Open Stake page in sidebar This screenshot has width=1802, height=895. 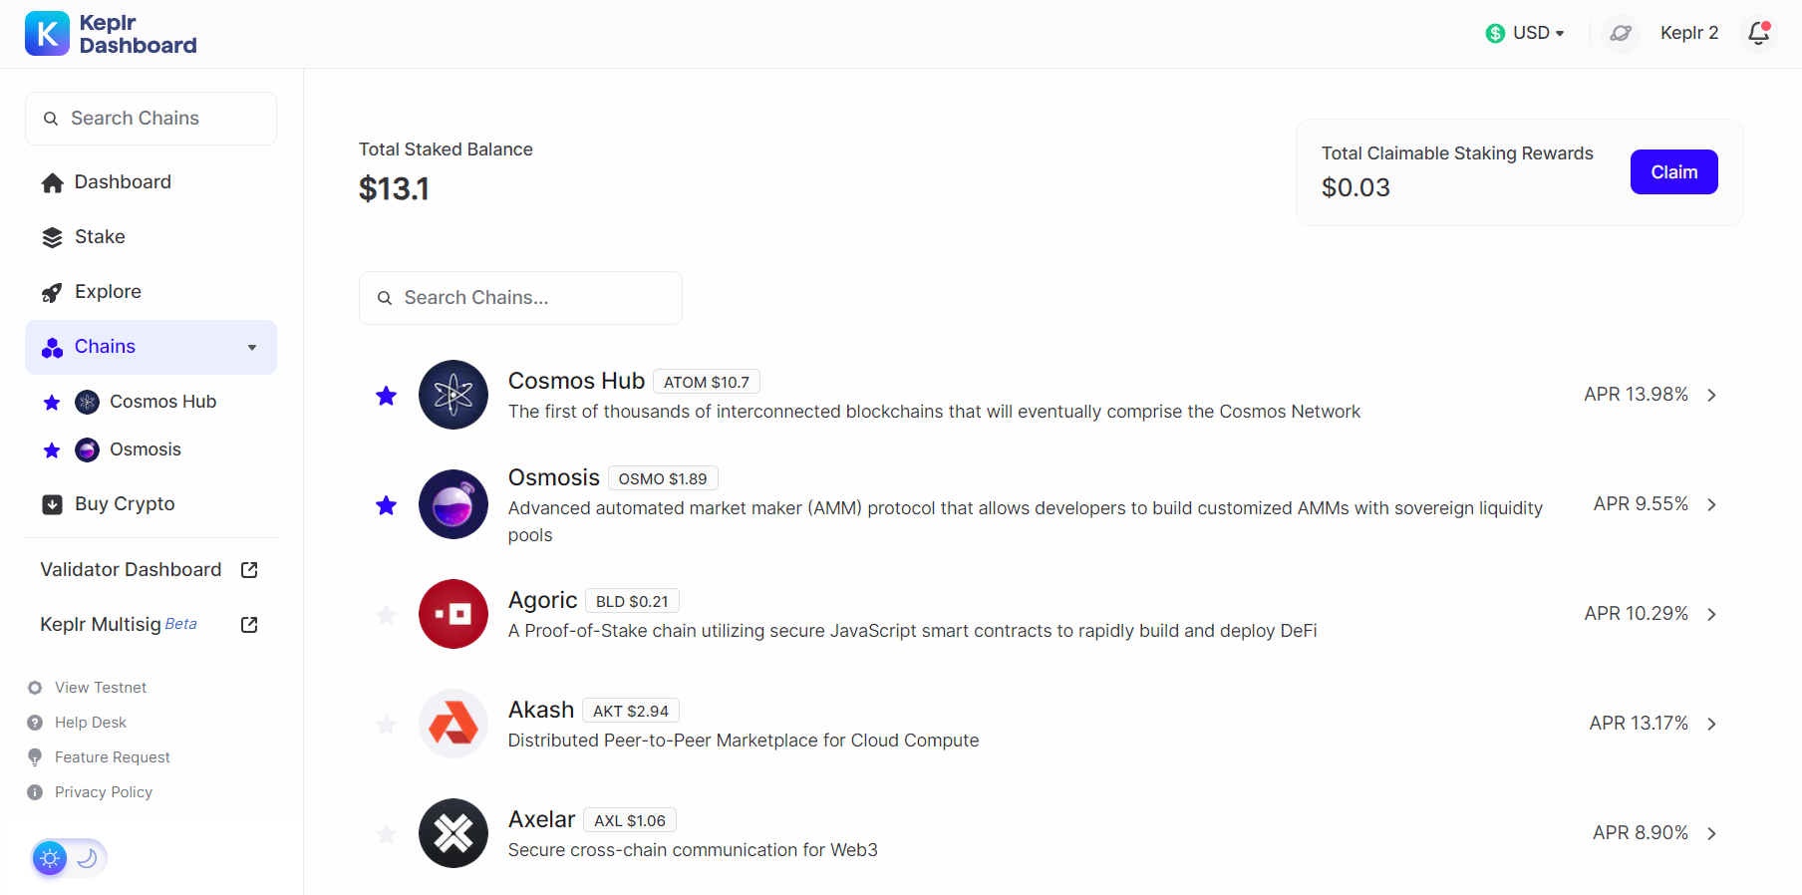pos(150,237)
